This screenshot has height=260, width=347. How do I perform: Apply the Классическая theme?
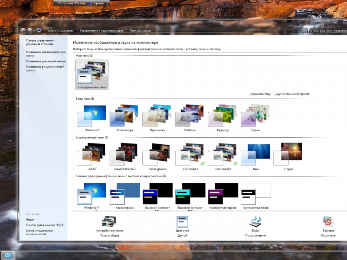coord(124,196)
